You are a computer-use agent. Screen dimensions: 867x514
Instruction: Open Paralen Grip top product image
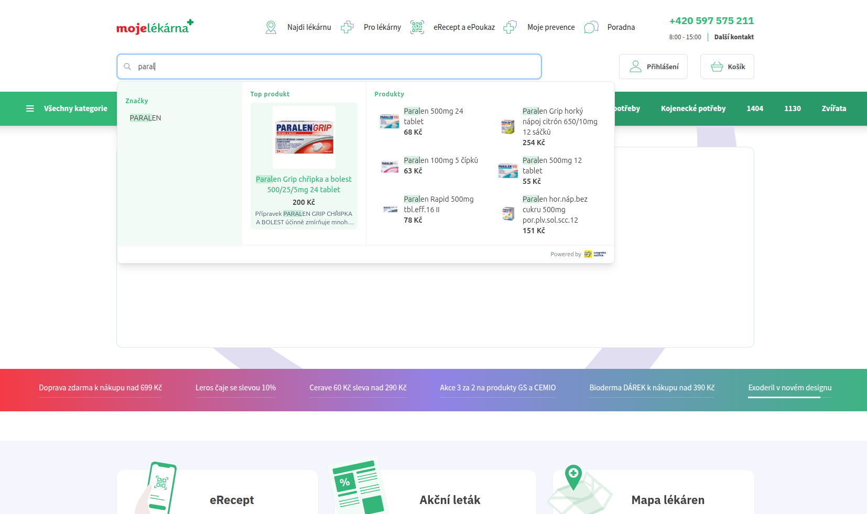click(x=304, y=137)
